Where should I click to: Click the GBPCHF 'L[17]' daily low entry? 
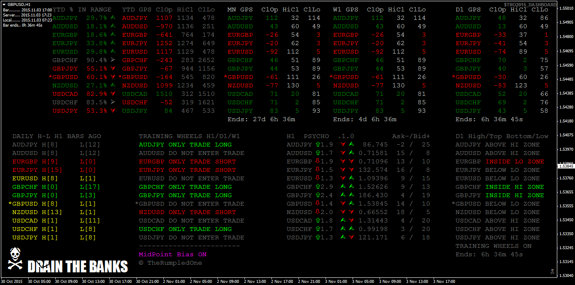point(90,187)
